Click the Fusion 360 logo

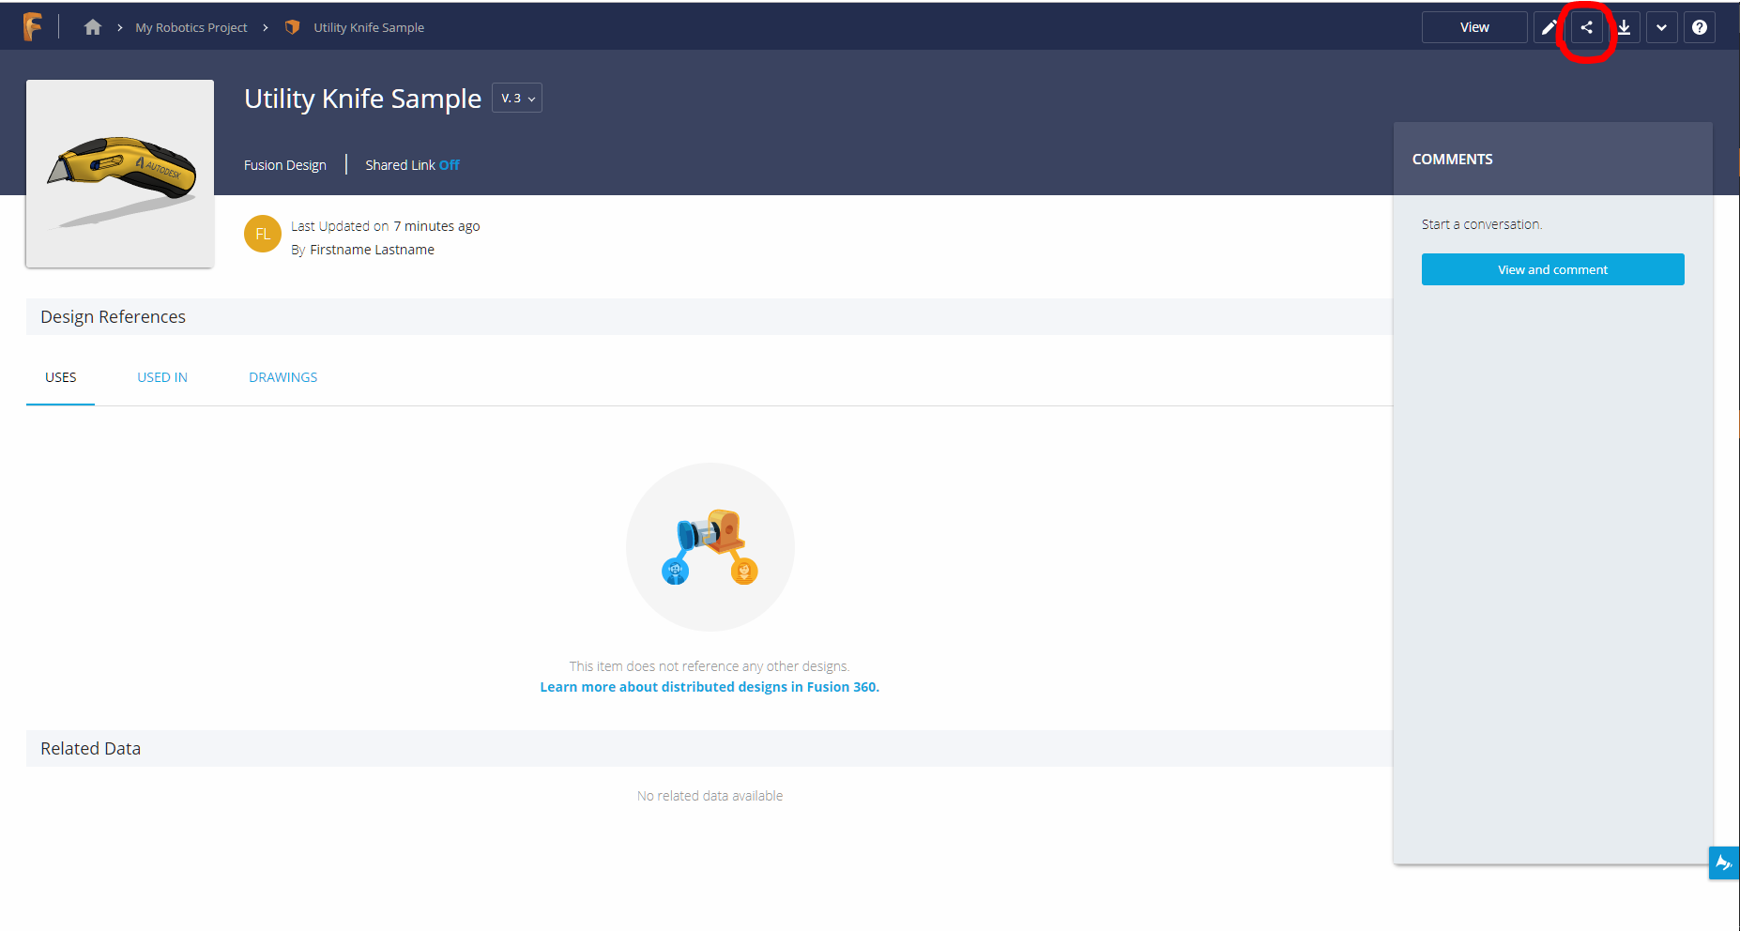pyautogui.click(x=32, y=27)
